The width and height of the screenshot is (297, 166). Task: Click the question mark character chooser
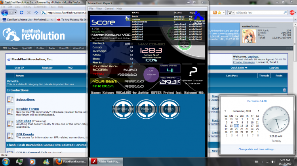[x=193, y=72]
